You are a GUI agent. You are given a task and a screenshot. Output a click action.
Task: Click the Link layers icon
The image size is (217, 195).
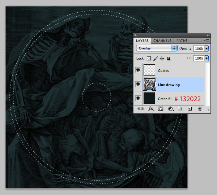(141, 109)
